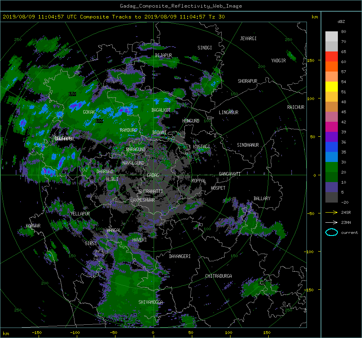Click the 23MN legend label
The image size is (362, 338).
pyautogui.click(x=346, y=223)
